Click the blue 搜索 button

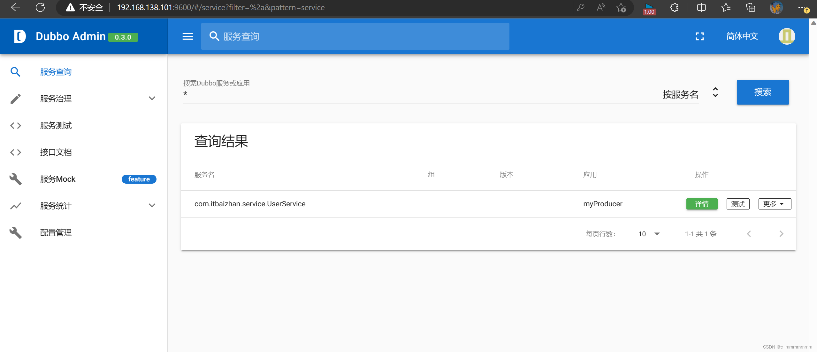(x=762, y=92)
